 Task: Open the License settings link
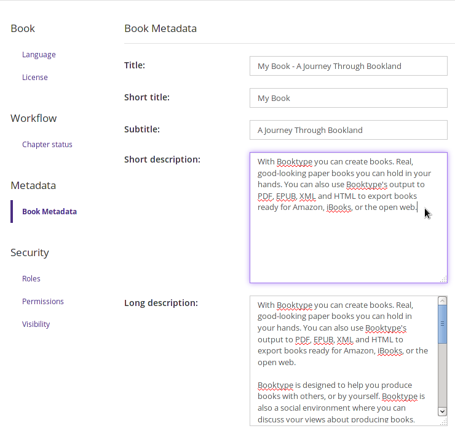(x=35, y=78)
